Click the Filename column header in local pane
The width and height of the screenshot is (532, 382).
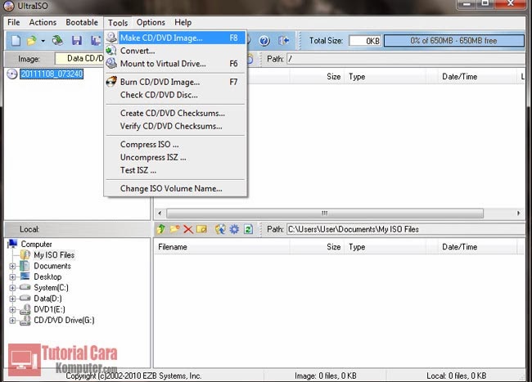pos(222,247)
